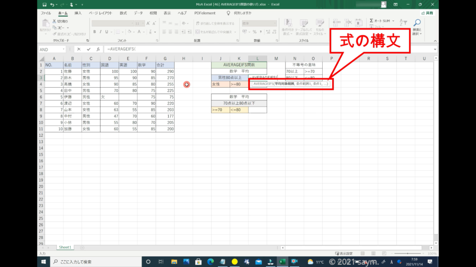This screenshot has height=267, width=476.
Task: Click the 共有 (Share) button
Action: pyautogui.click(x=427, y=13)
